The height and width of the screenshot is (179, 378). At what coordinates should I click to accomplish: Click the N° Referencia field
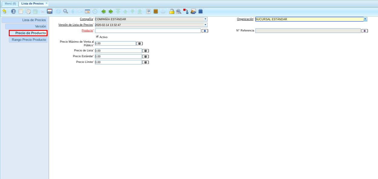point(308,31)
